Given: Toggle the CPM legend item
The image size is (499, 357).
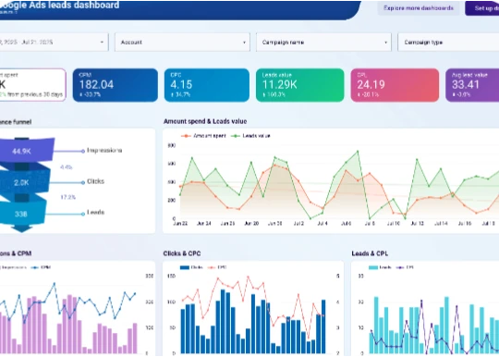Looking at the screenshot, I should [x=42, y=267].
